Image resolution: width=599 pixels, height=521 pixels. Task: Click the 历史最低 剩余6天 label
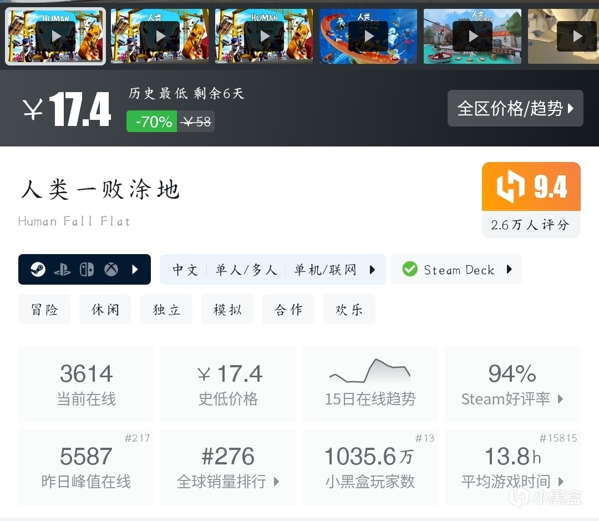(x=186, y=93)
